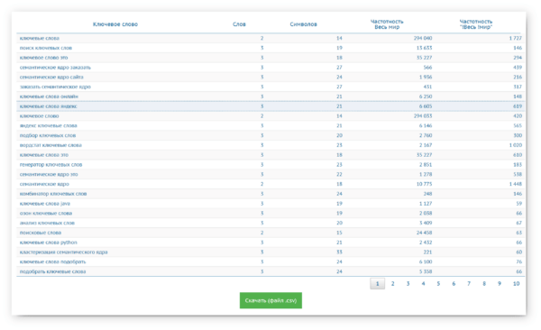This screenshot has width=541, height=330.
Task: Select the row 'поиск ключевых слов'
Action: [270, 48]
